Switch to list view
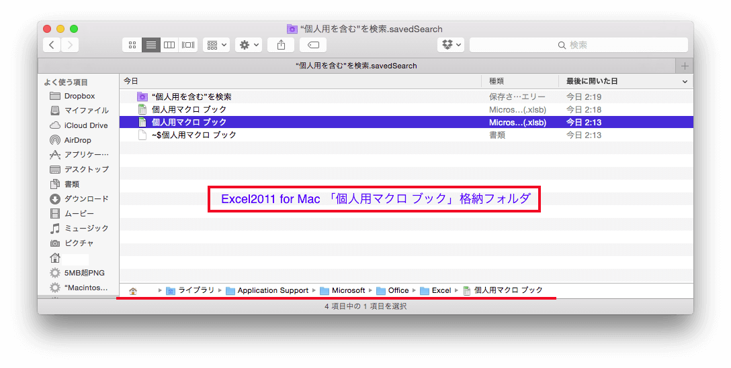Screen dimensions: 731x368 (151, 45)
